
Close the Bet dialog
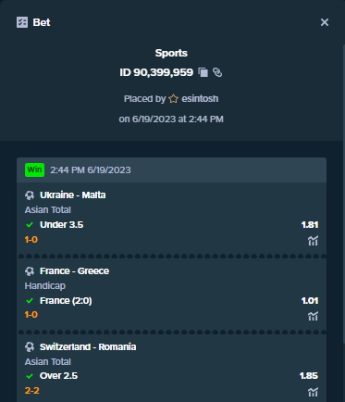[325, 22]
